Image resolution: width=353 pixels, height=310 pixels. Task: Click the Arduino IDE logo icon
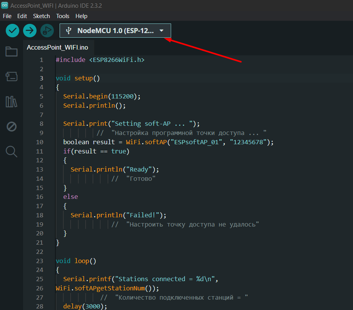[5, 6]
